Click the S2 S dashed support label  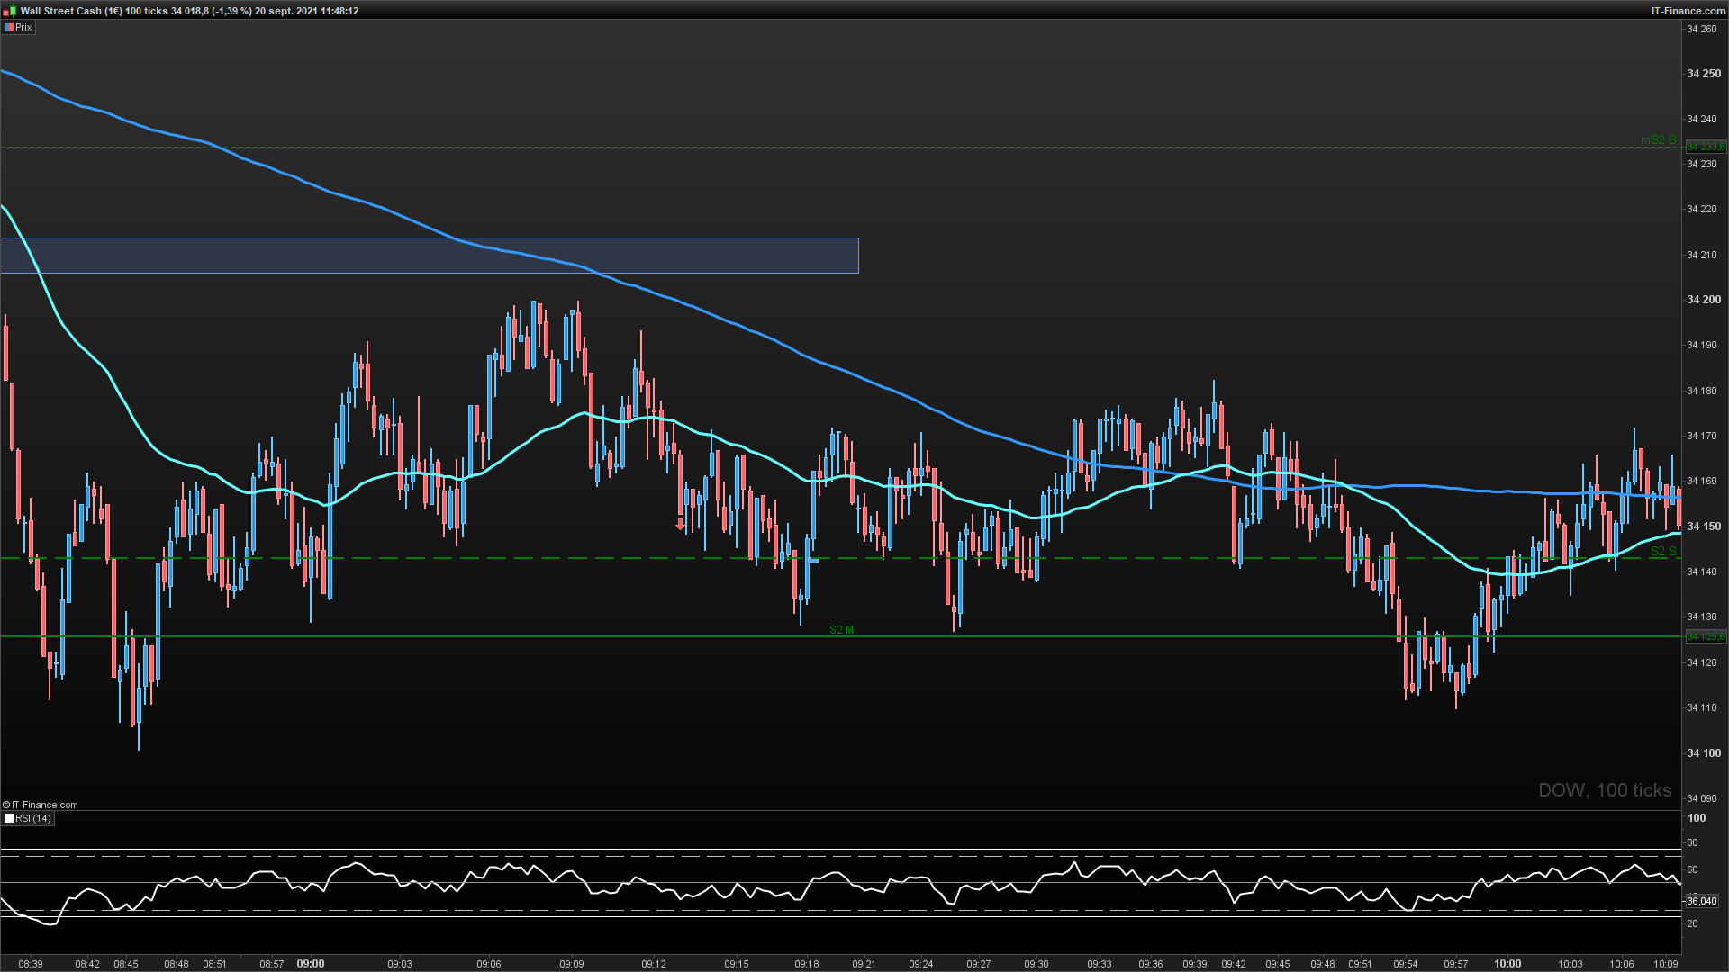(1663, 552)
